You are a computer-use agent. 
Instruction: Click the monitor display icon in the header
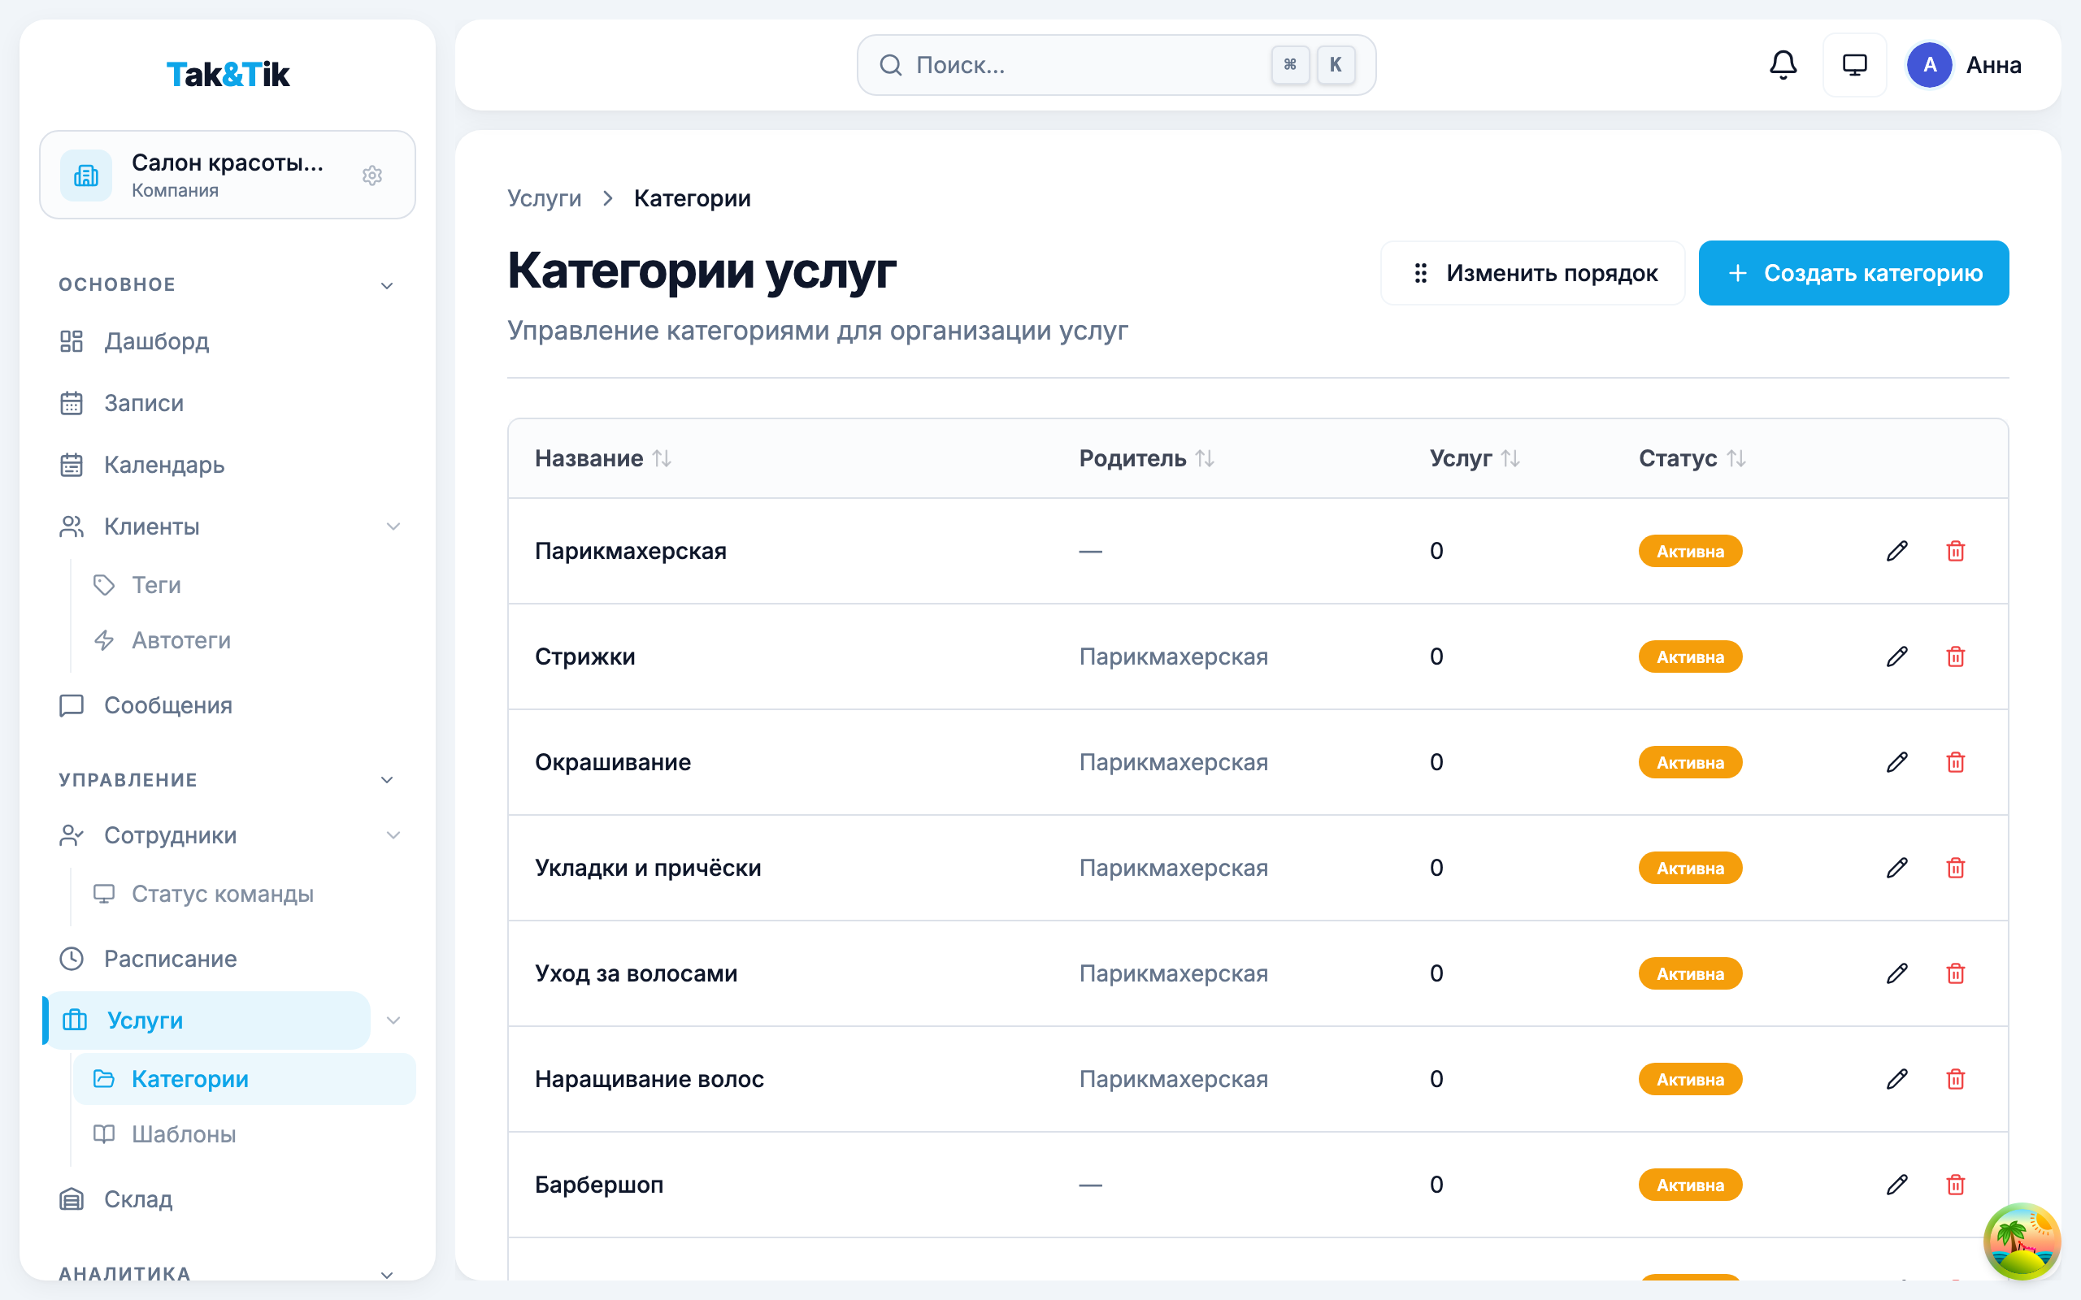[1855, 64]
